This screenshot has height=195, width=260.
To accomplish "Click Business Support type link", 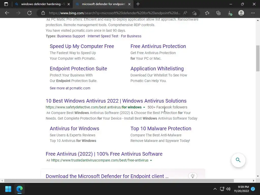I will click(71, 36).
